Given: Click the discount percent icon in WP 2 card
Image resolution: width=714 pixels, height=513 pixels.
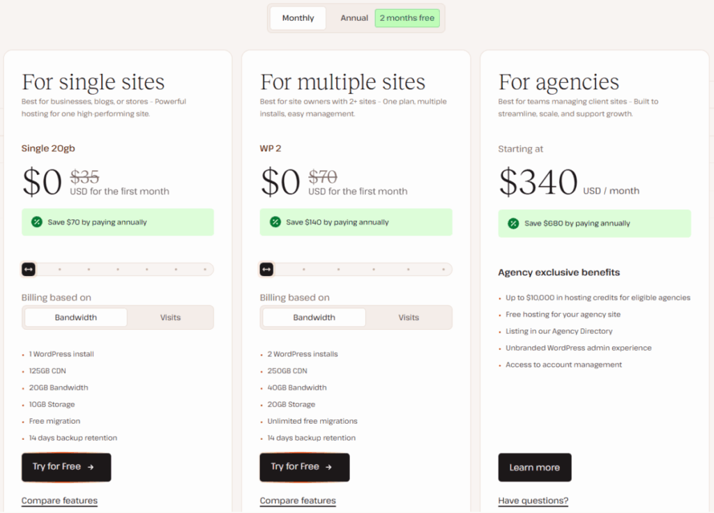Looking at the screenshot, I should coord(275,222).
